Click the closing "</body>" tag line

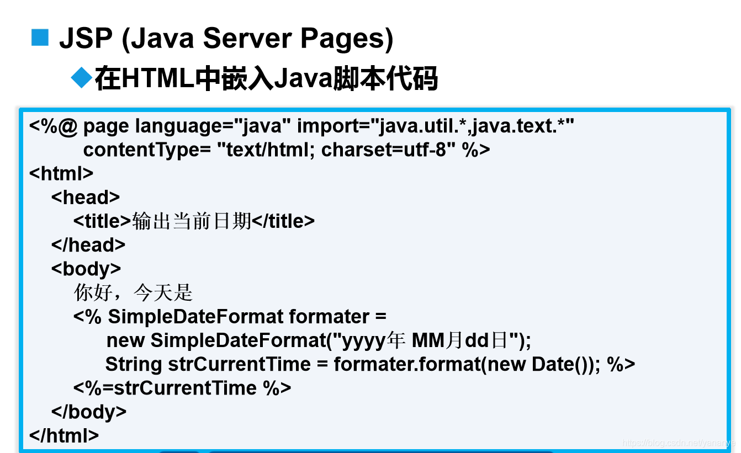89,412
